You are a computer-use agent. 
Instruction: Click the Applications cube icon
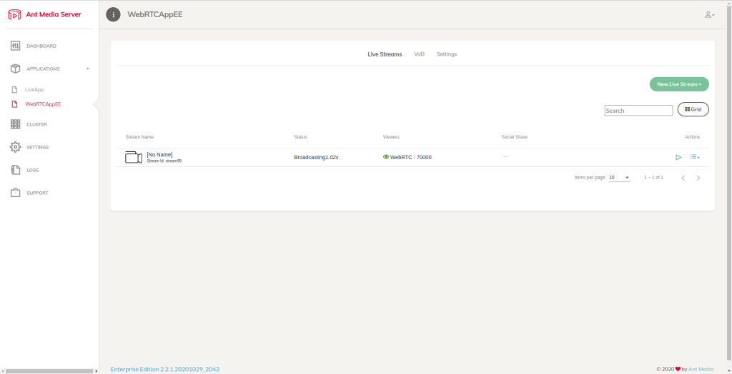click(16, 69)
